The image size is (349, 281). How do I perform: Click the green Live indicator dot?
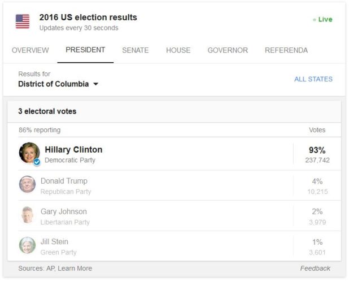click(x=315, y=20)
